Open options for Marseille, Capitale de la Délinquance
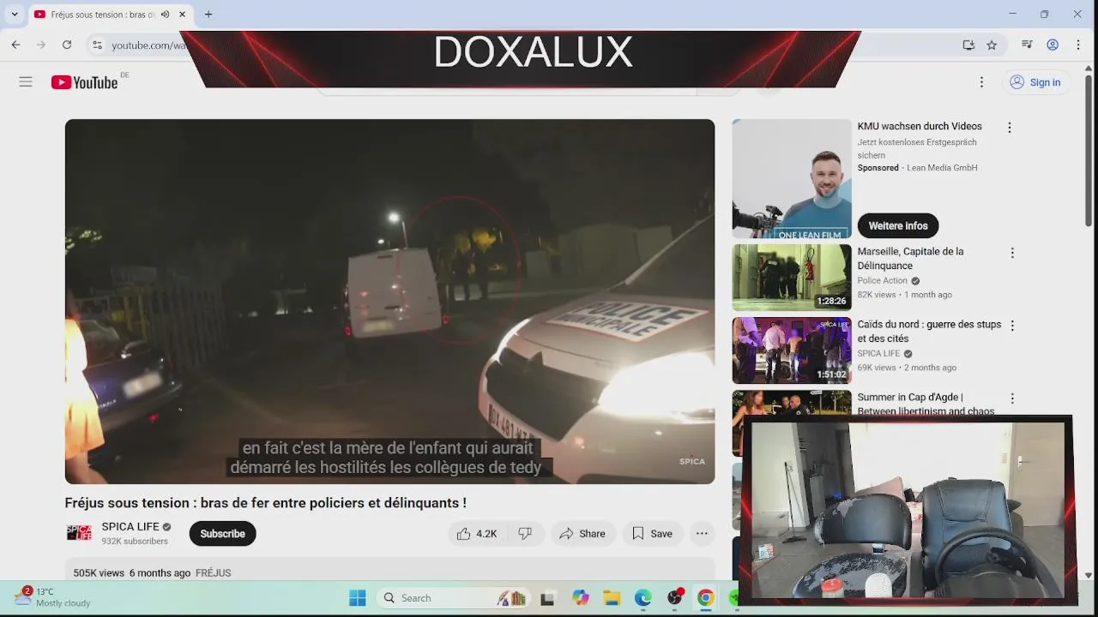 click(1012, 253)
